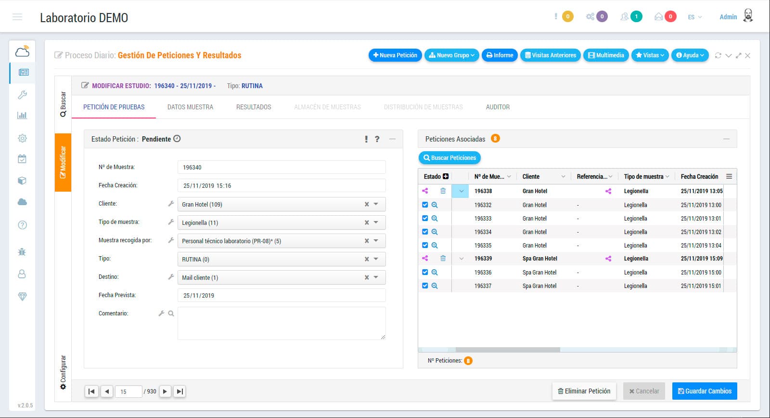The height and width of the screenshot is (418, 770).
Task: Open the Cliente combo box dropdown arrow
Action: pyautogui.click(x=376, y=204)
